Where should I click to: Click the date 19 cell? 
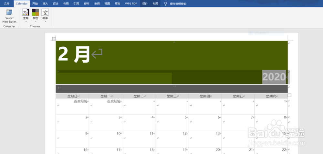pos(172,151)
